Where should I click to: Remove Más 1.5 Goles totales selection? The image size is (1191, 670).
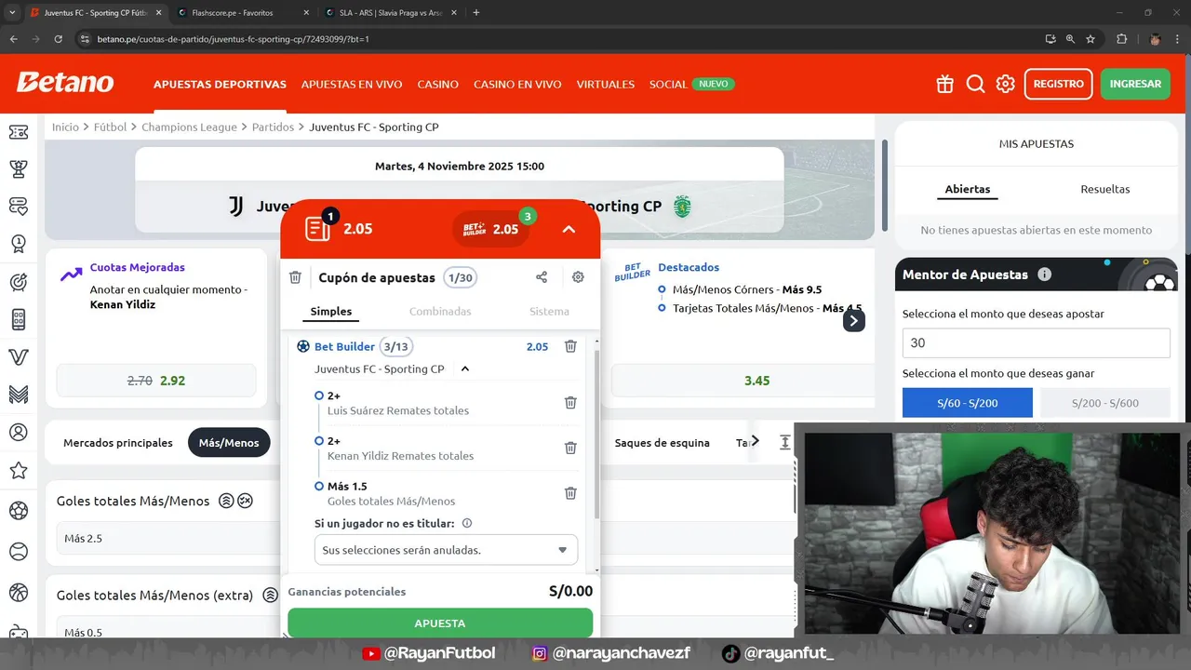pos(570,493)
